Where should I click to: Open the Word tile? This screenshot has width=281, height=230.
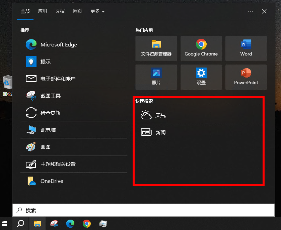coord(246,48)
